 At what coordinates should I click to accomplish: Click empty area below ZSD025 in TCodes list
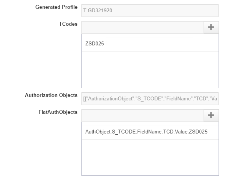pos(150,69)
